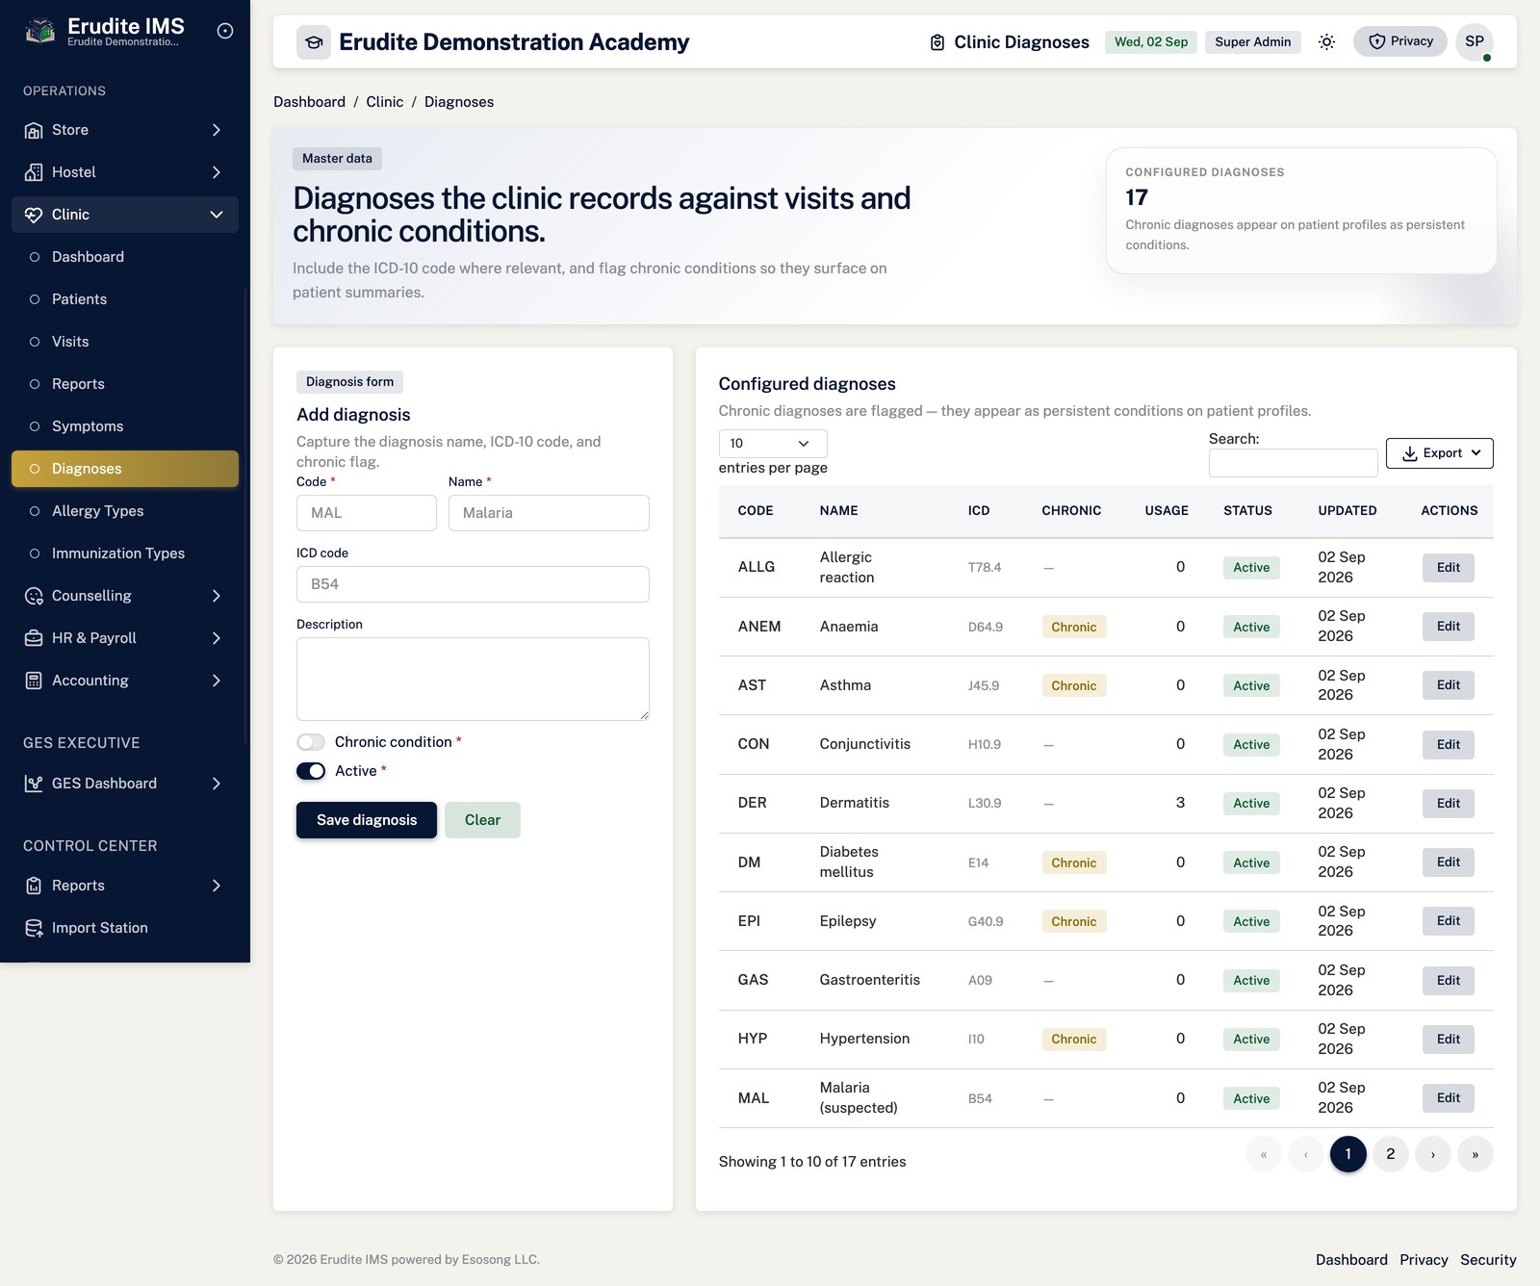Click the Clinic Diagnoses clipboard icon

(x=937, y=42)
